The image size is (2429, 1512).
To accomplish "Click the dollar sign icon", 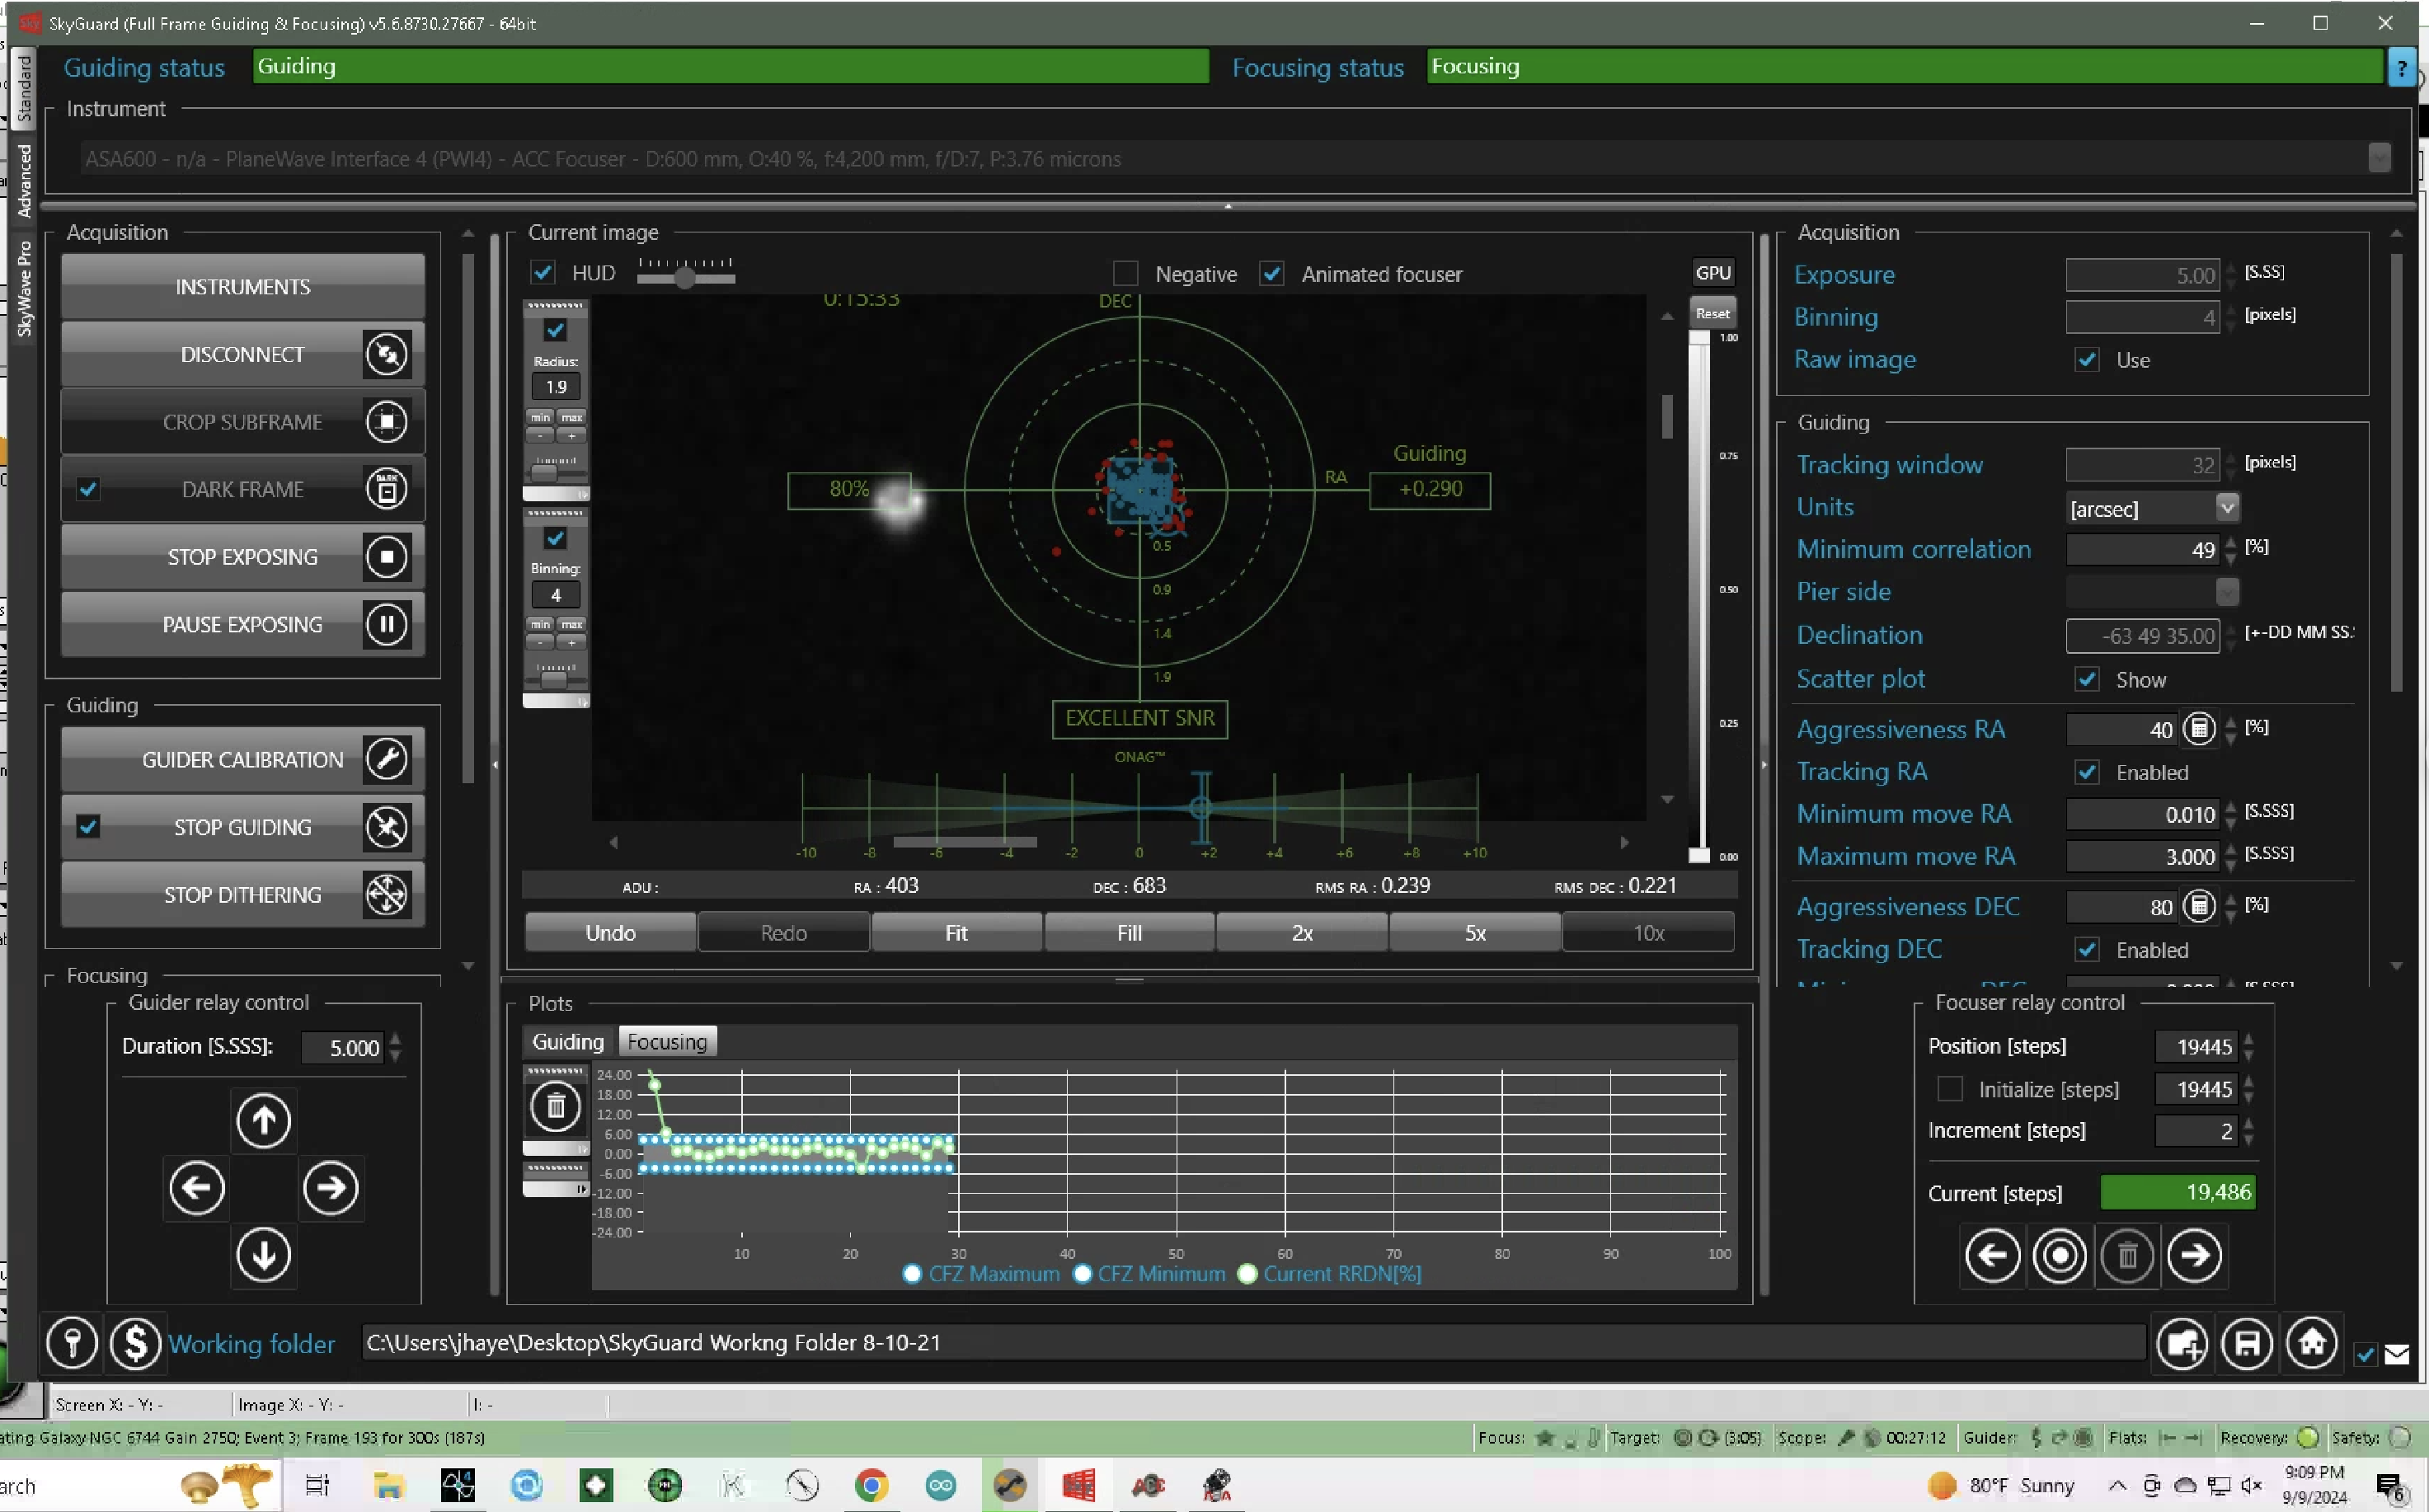I will (x=135, y=1343).
